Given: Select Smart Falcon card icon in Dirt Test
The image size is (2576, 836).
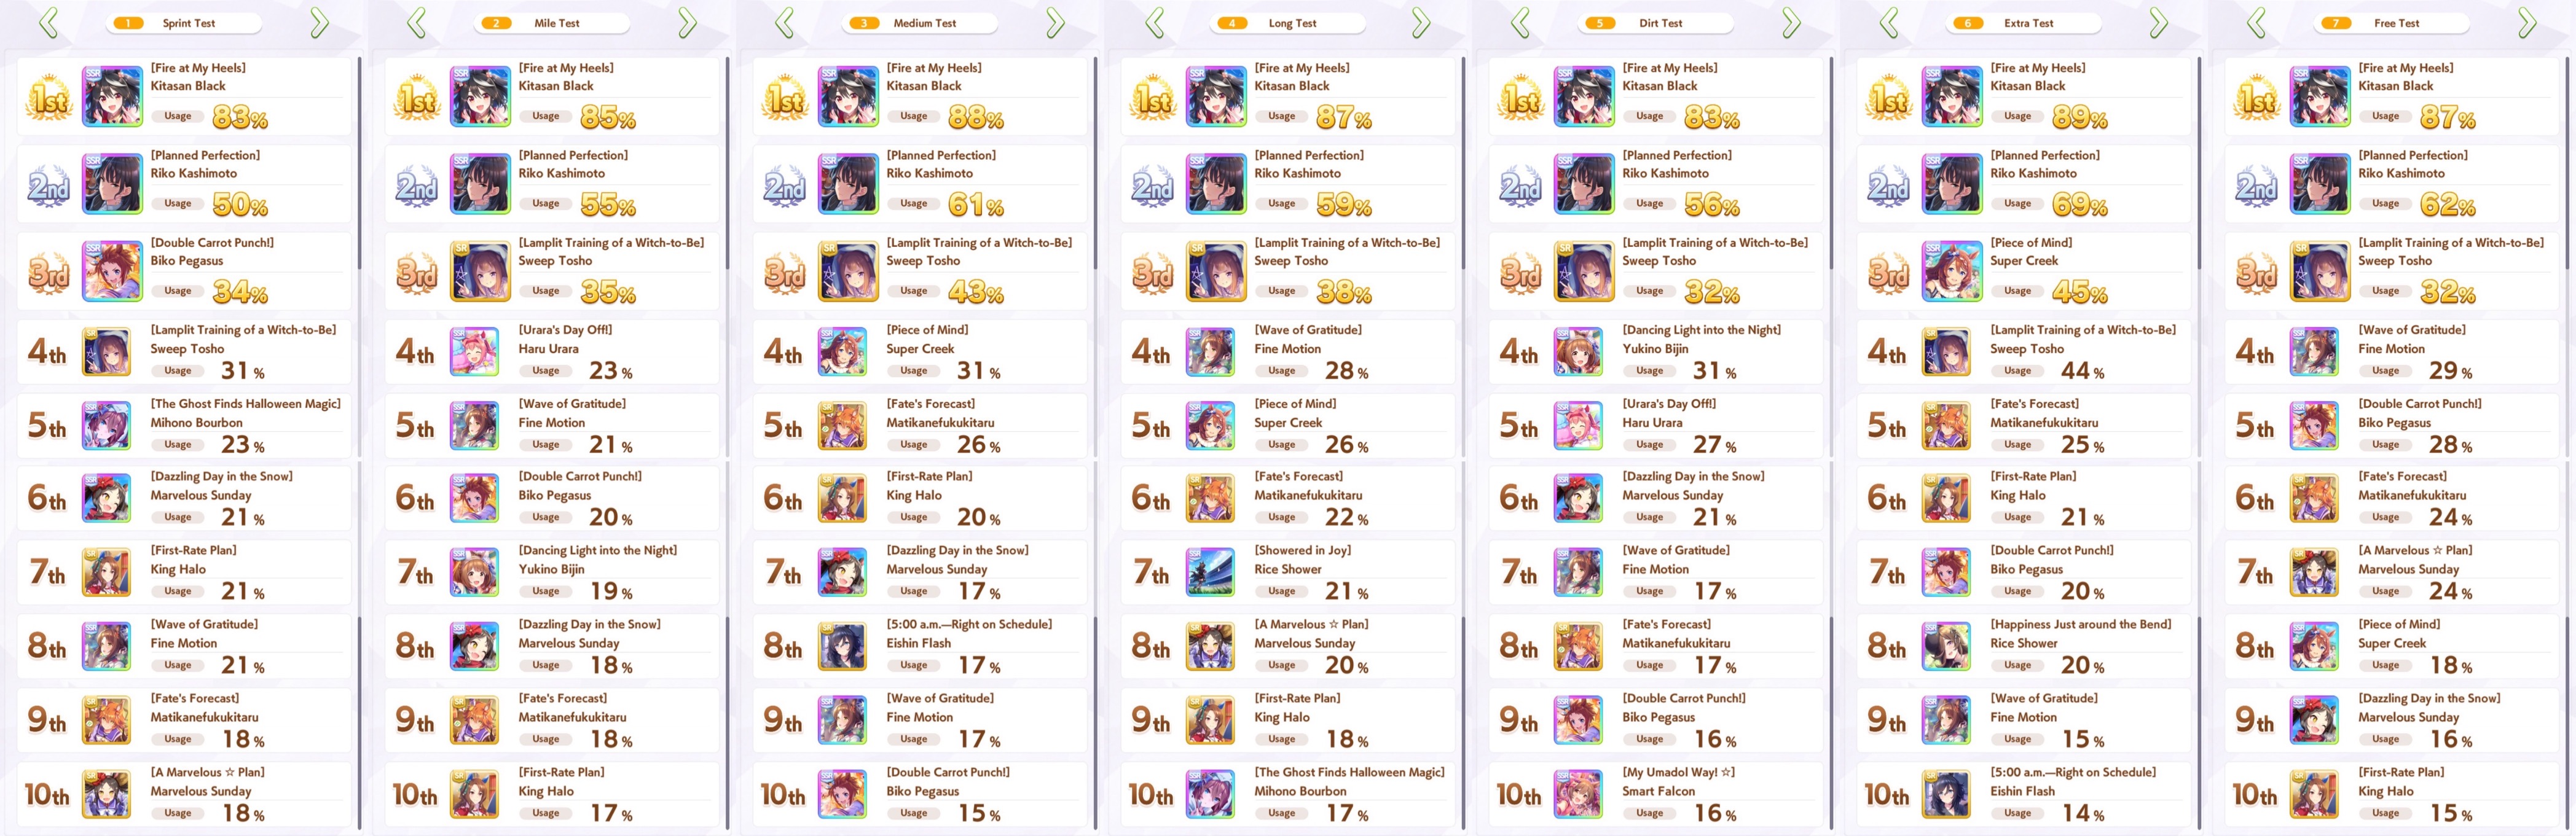Looking at the screenshot, I should click(1578, 794).
